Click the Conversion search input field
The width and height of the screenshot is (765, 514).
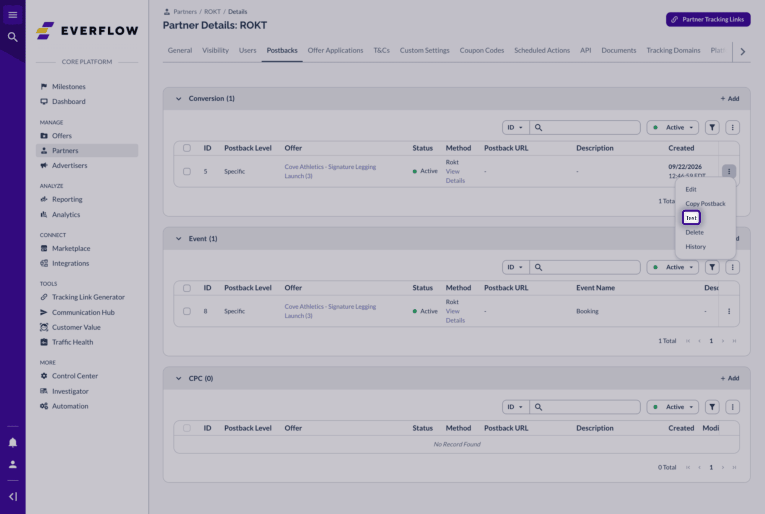tap(585, 127)
